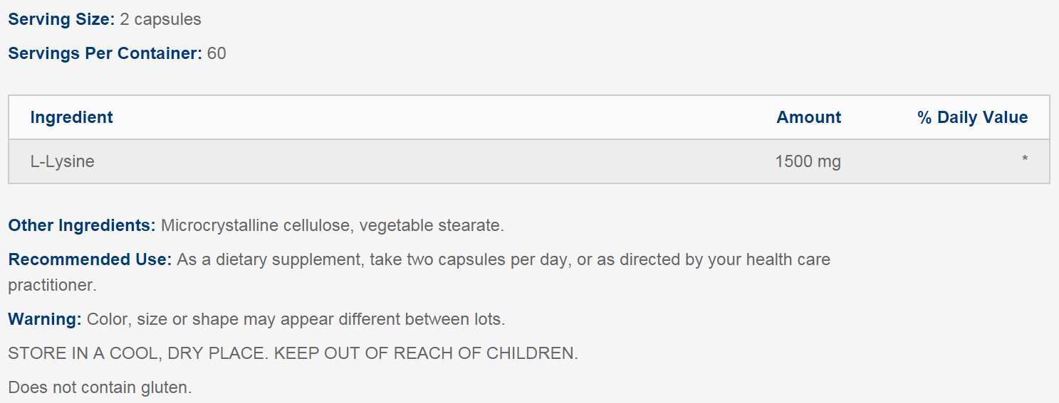This screenshot has width=1059, height=403.
Task: Click the vegetable stearate text
Action: 432,226
